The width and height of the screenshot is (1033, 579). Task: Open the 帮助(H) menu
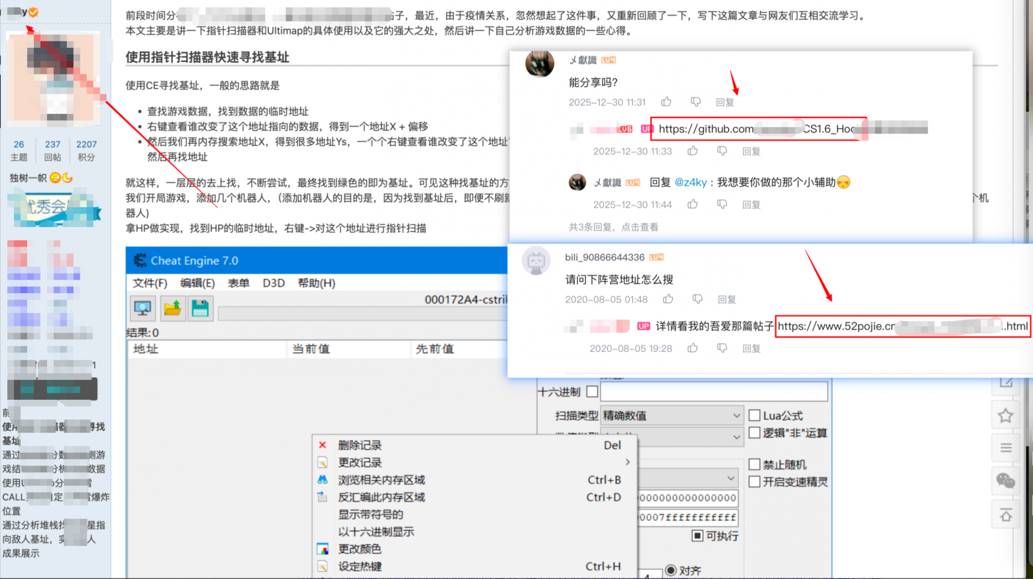[x=316, y=283]
